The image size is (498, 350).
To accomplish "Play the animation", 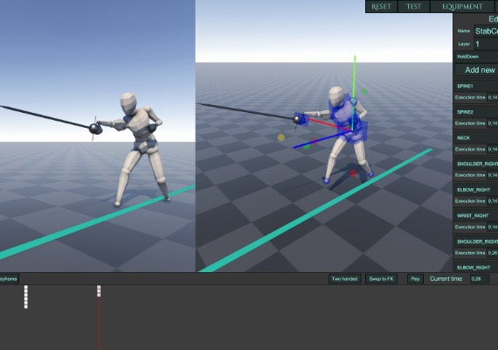I will (x=415, y=279).
